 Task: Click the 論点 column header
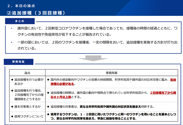coord(27,73)
